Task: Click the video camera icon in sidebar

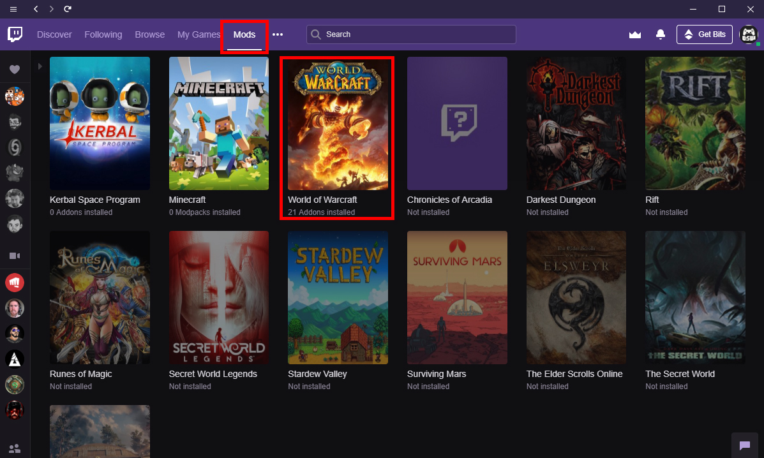Action: click(15, 256)
